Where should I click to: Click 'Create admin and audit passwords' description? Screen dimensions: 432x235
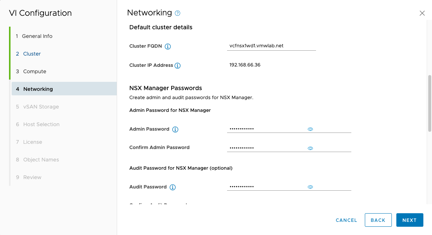click(x=191, y=98)
